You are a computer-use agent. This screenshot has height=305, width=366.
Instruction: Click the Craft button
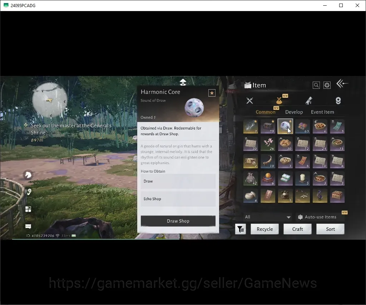(297, 229)
